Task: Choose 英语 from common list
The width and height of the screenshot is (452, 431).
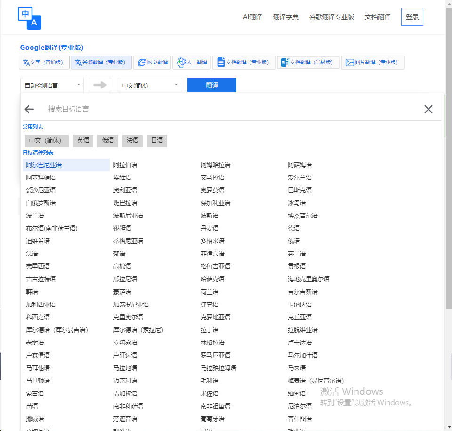Action: click(x=83, y=141)
